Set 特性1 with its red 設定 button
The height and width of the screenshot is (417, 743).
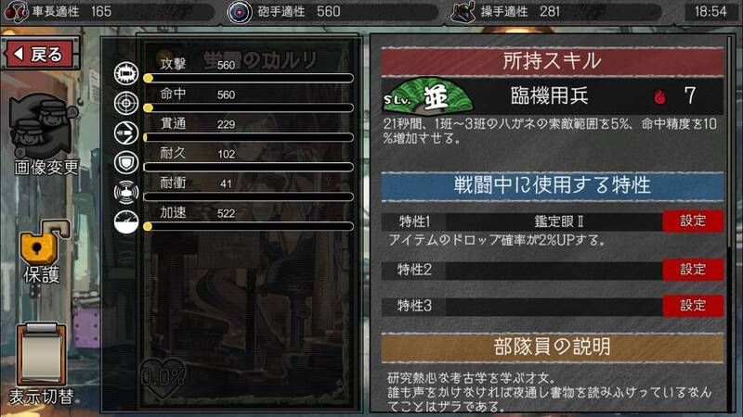(x=693, y=221)
